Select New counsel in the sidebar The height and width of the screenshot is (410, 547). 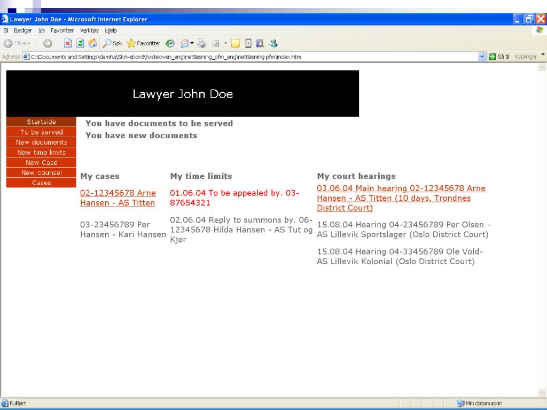(x=41, y=172)
